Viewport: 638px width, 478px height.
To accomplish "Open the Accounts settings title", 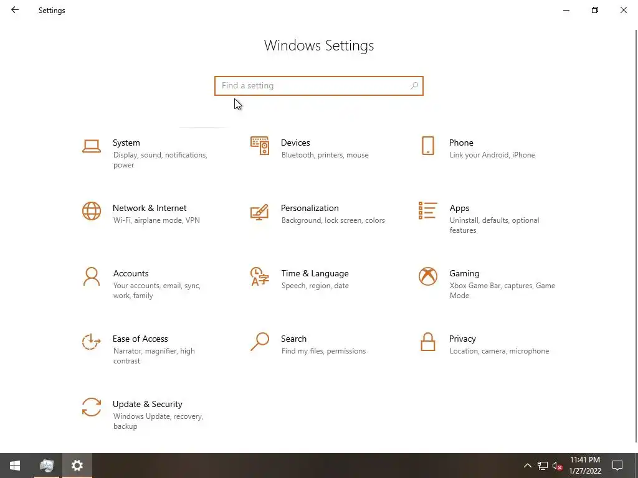I will click(x=131, y=274).
